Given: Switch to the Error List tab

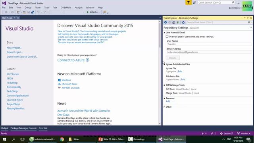Looking at the screenshot, I should point(43,128).
